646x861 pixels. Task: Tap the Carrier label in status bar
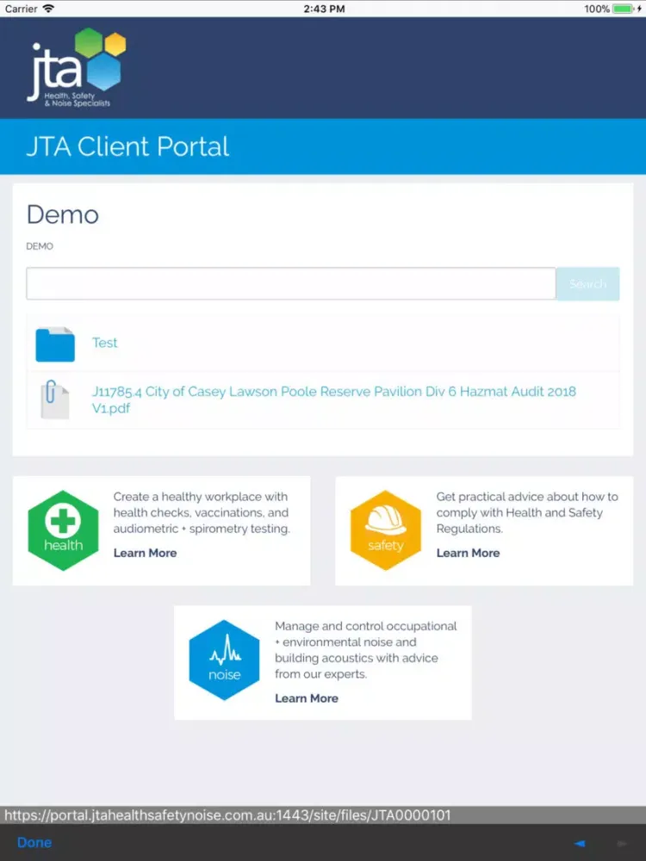21,9
